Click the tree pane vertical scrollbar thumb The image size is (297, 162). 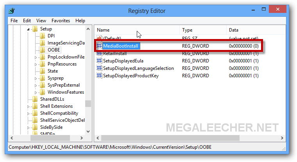click(x=88, y=103)
